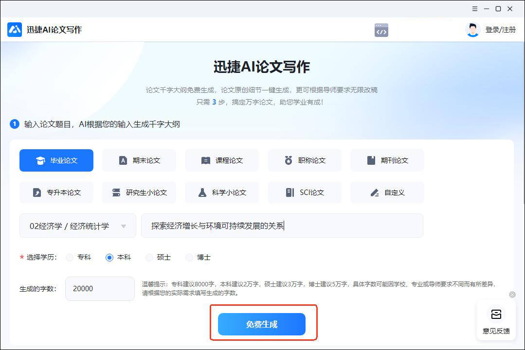525x350 pixels.
Task: Click the user avatar icon
Action: (473, 30)
